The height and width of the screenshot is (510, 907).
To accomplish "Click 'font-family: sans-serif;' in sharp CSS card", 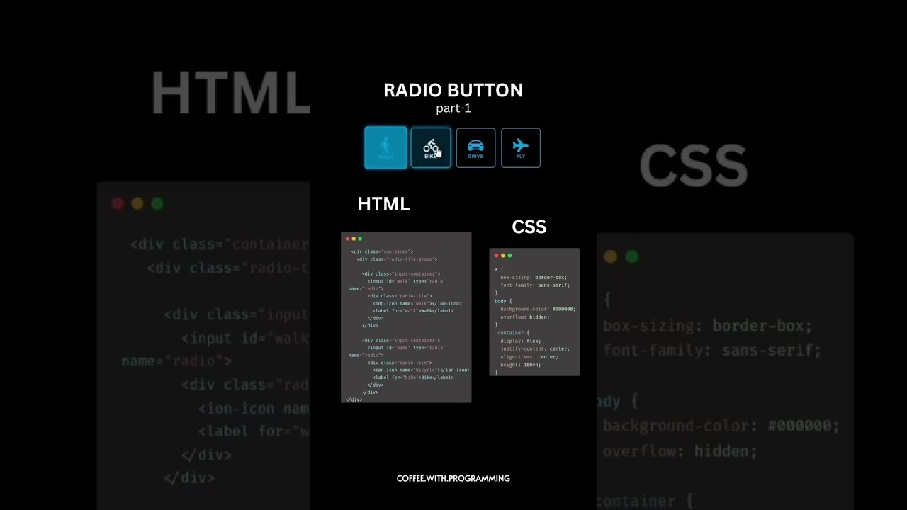I will tap(535, 285).
